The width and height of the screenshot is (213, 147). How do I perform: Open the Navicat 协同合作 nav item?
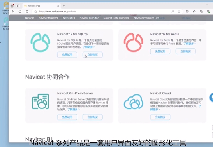click(x=49, y=18)
